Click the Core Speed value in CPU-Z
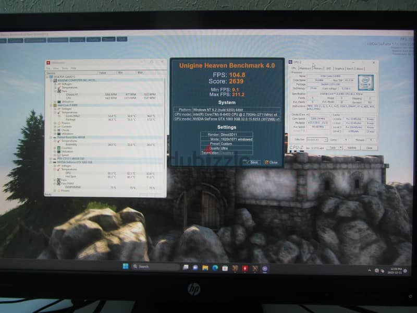This screenshot has height=313, width=417. pyautogui.click(x=318, y=119)
